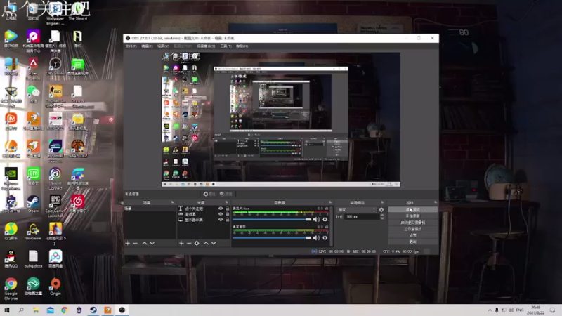Move the source down in the Sources panel

point(214,243)
